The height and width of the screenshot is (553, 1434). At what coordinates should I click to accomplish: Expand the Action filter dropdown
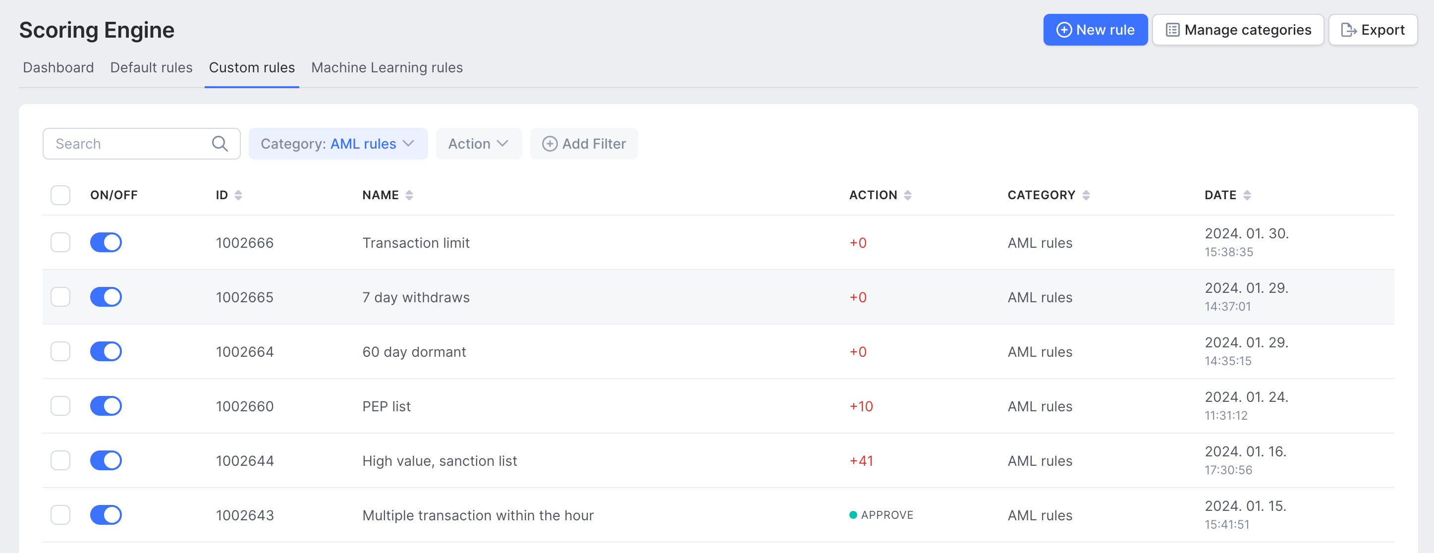point(478,144)
